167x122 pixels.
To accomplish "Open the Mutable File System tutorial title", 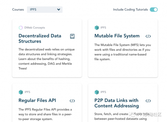I will [x=117, y=36].
